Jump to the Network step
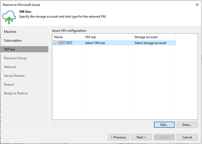 (10, 67)
